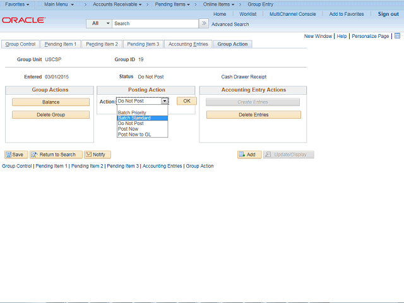Viewport: 404px width, 303px height.
Task: Open bottom Pending Item 1 link
Action: click(x=51, y=166)
